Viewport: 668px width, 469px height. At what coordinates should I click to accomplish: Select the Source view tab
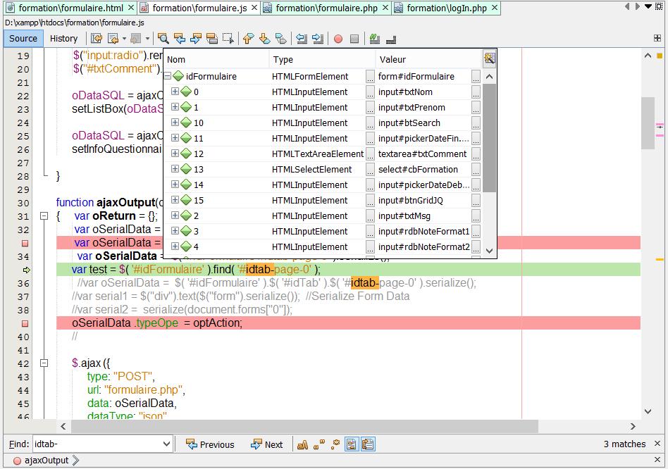(23, 38)
